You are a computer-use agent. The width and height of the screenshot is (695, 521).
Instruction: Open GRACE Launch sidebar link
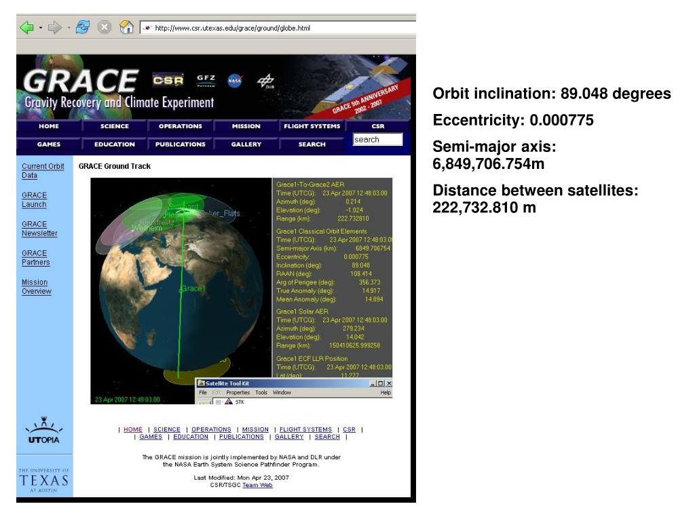34,200
